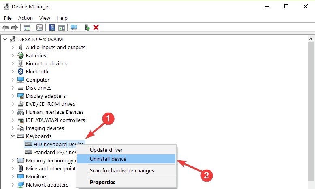
Task: Open Properties from the context menu
Action: pos(126,182)
